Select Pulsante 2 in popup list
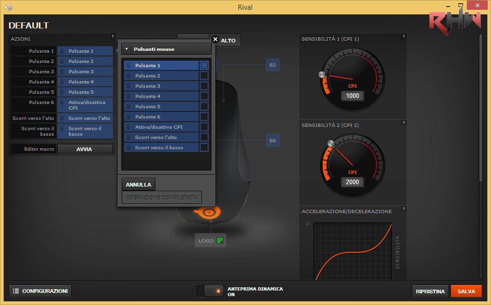Image resolution: width=491 pixels, height=305 pixels. [x=161, y=76]
